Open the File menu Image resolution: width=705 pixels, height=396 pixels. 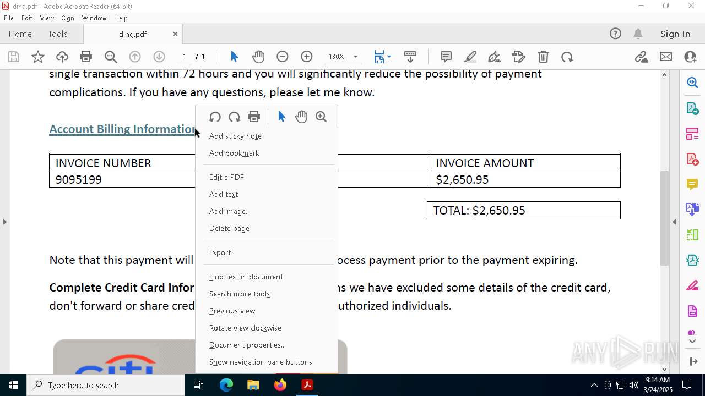[9, 18]
